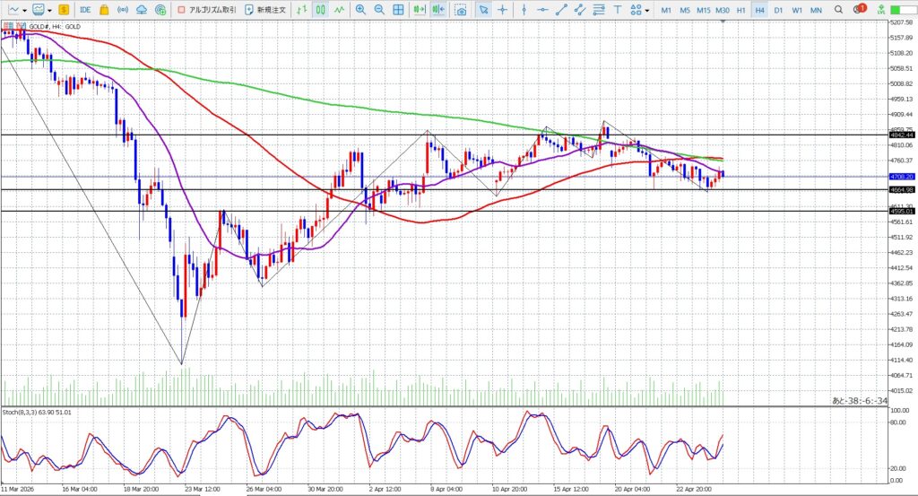Switch to the D1 timeframe
The width and height of the screenshot is (918, 496).
point(778,10)
